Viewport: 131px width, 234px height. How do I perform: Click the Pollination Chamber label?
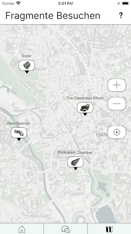click(75, 153)
